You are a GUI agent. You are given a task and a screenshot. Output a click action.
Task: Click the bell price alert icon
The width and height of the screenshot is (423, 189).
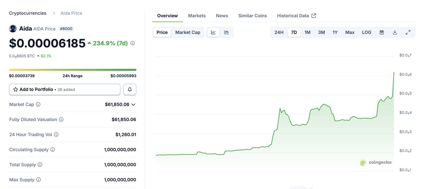pyautogui.click(x=130, y=90)
